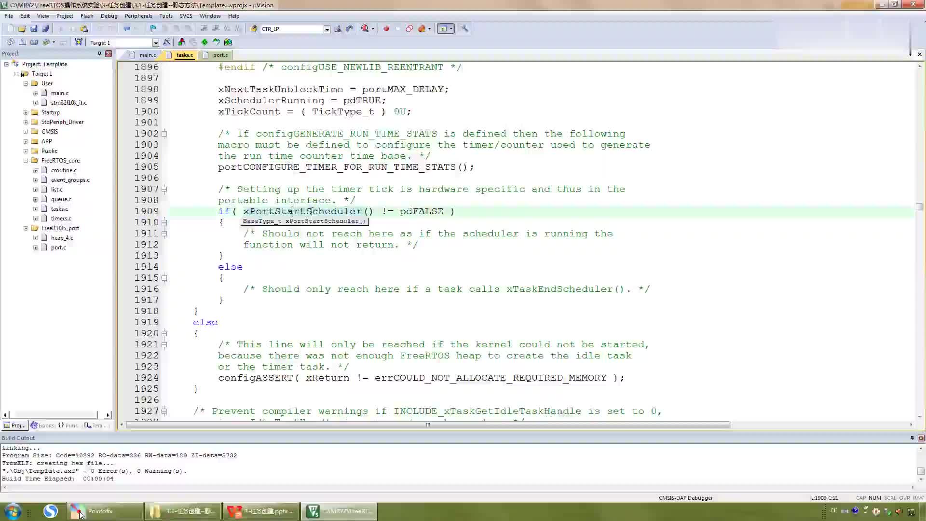
Task: Close the Build Output panel
Action: pyautogui.click(x=921, y=438)
